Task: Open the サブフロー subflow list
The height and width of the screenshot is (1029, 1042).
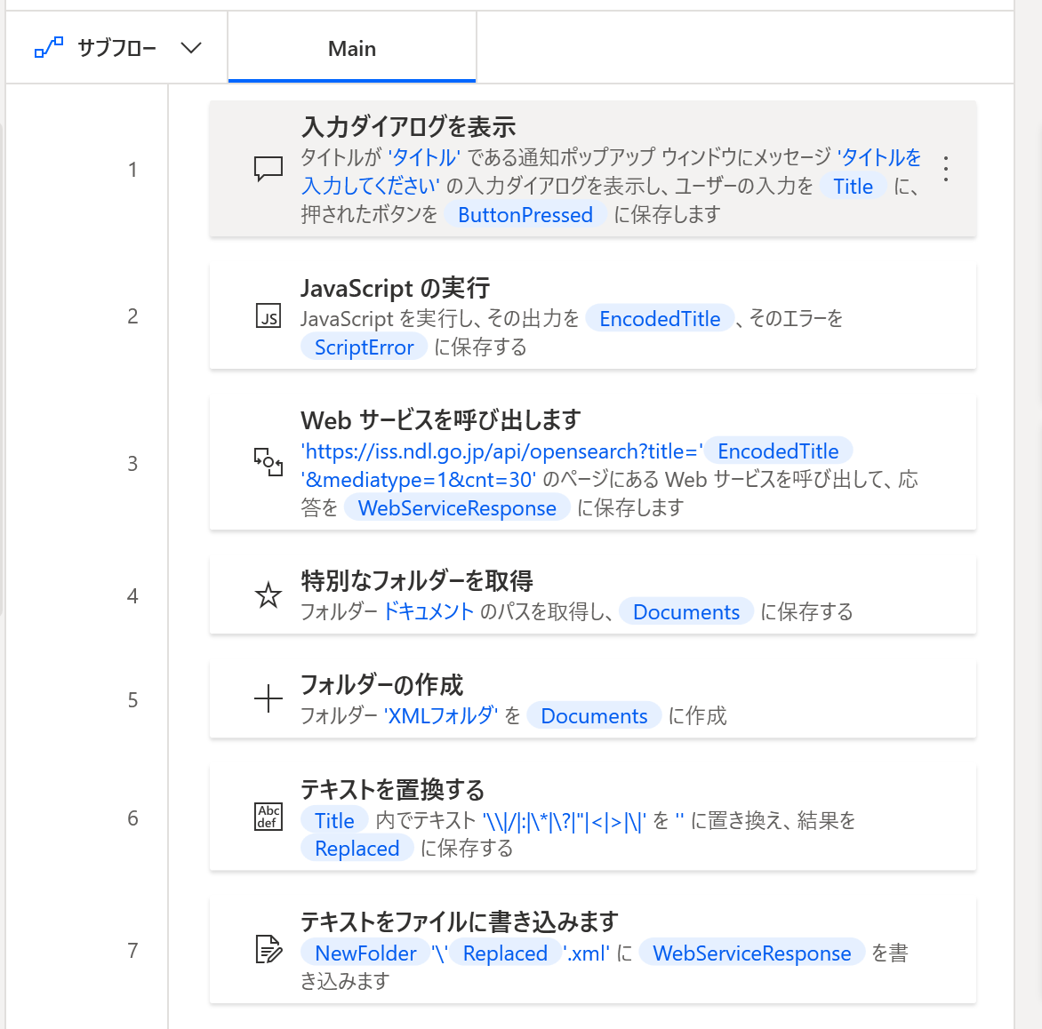Action: [x=117, y=48]
